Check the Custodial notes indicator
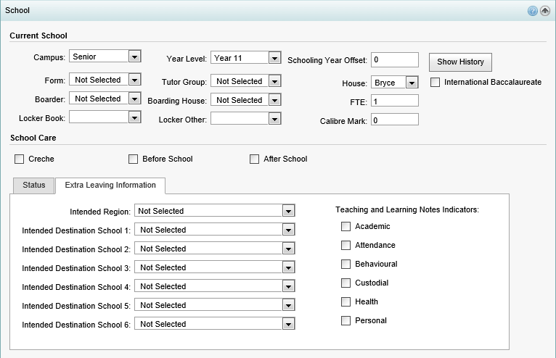 [346, 283]
